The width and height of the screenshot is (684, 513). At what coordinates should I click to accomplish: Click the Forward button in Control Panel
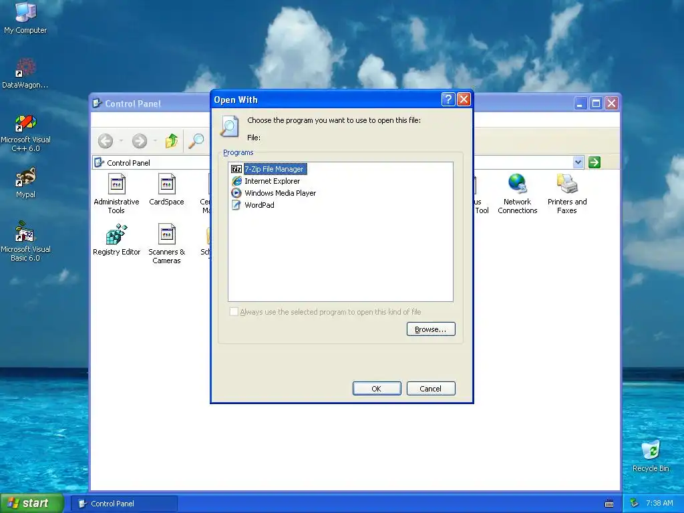140,141
